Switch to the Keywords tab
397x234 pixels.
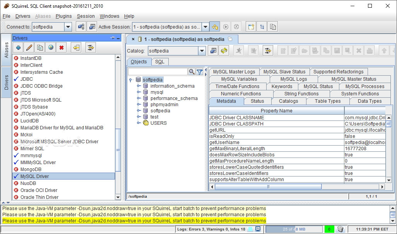pos(282,86)
